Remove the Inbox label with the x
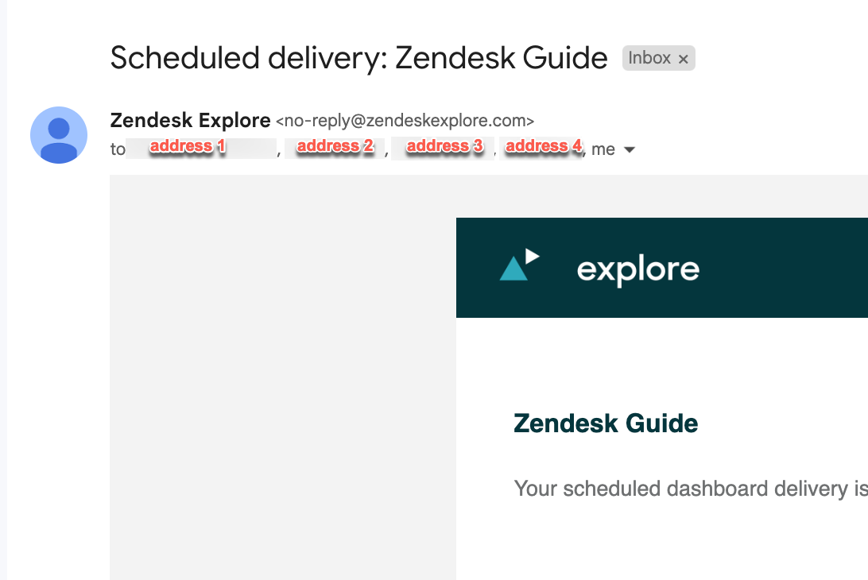The image size is (868, 580). pyautogui.click(x=683, y=60)
